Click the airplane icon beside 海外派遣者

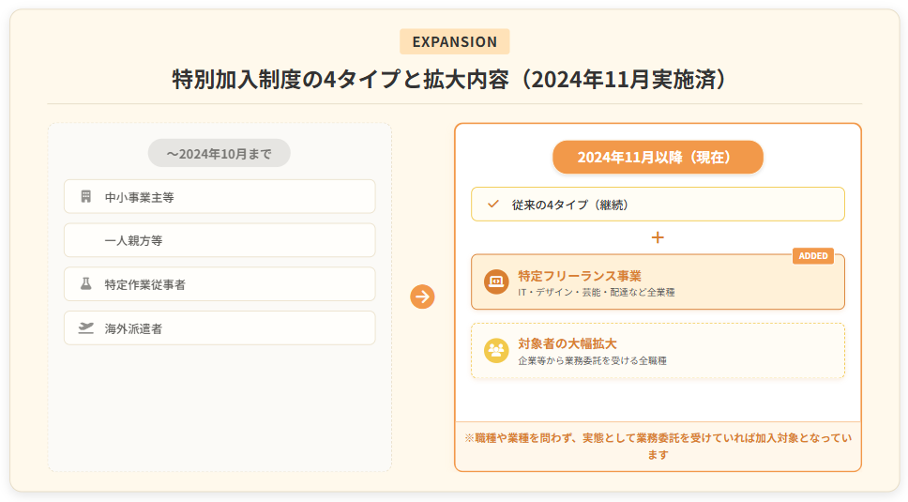point(86,328)
